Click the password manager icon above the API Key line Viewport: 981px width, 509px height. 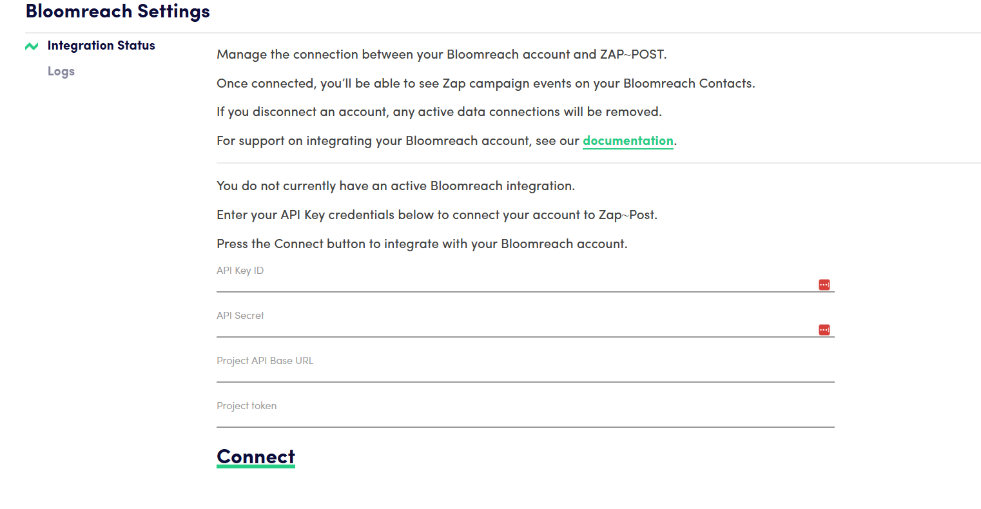click(824, 284)
